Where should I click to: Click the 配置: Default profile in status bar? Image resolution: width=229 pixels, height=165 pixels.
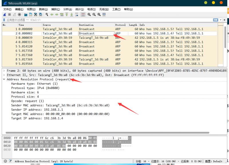tap(214, 161)
